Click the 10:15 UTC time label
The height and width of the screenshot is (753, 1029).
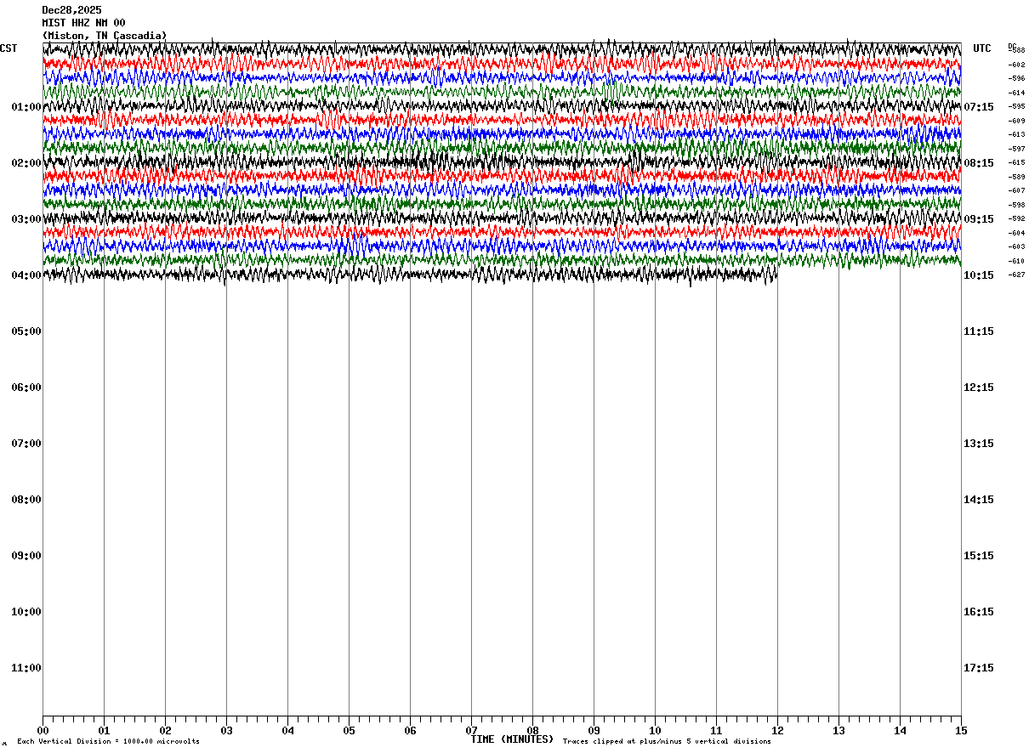point(979,275)
